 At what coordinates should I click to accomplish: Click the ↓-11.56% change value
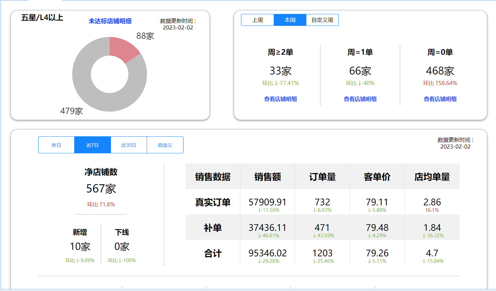269,210
